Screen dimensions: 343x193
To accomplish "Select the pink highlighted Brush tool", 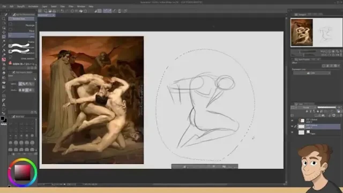I will coord(4,60).
